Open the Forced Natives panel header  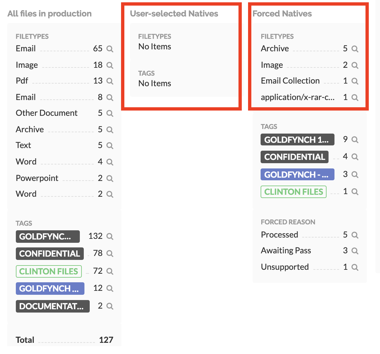pos(282,14)
